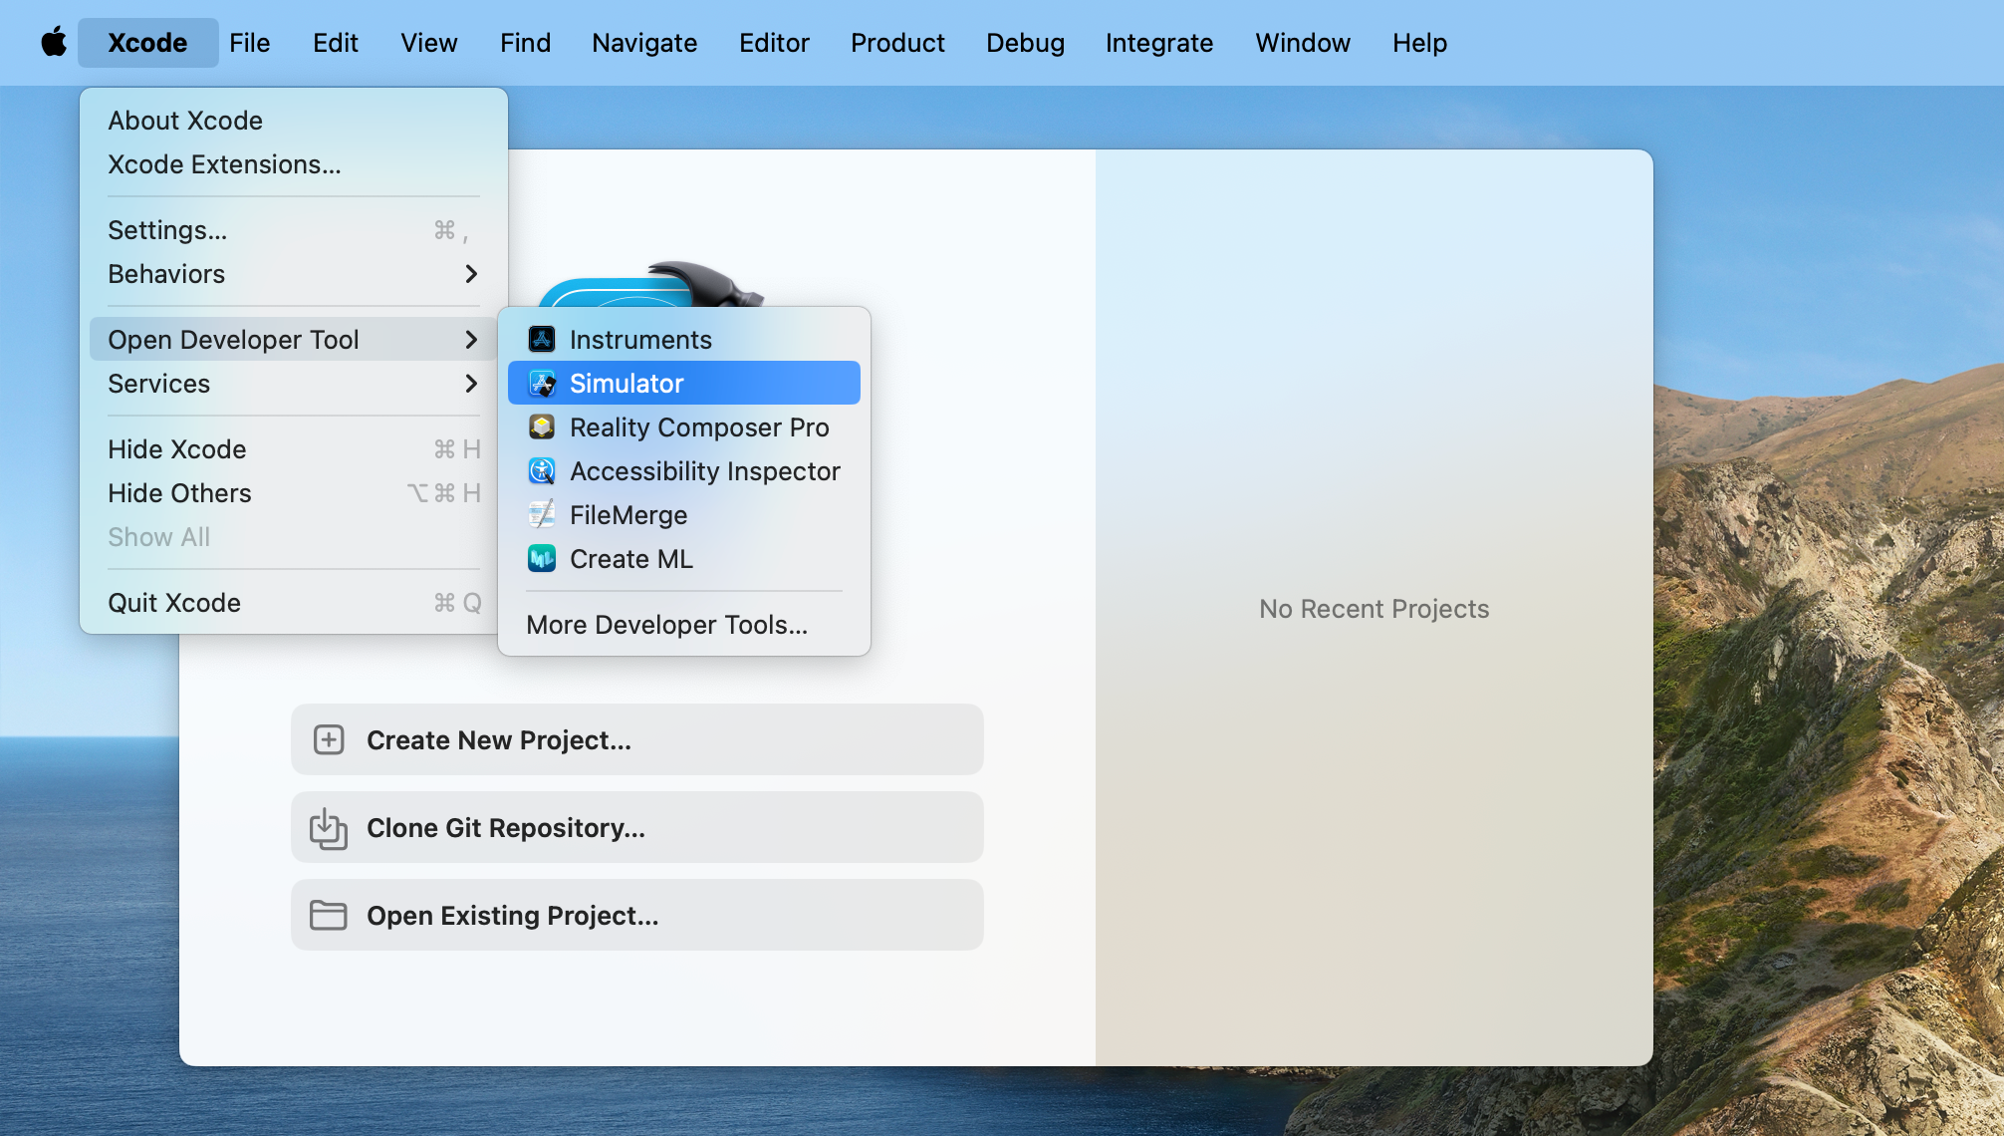Open the Edit menu
This screenshot has width=2004, height=1136.
click(x=336, y=43)
